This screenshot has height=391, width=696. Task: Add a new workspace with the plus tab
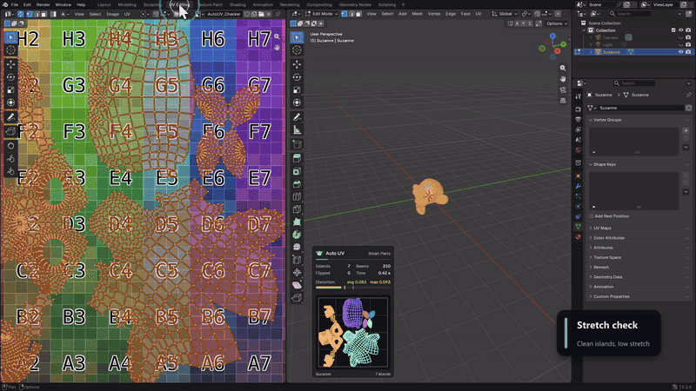pyautogui.click(x=403, y=4)
